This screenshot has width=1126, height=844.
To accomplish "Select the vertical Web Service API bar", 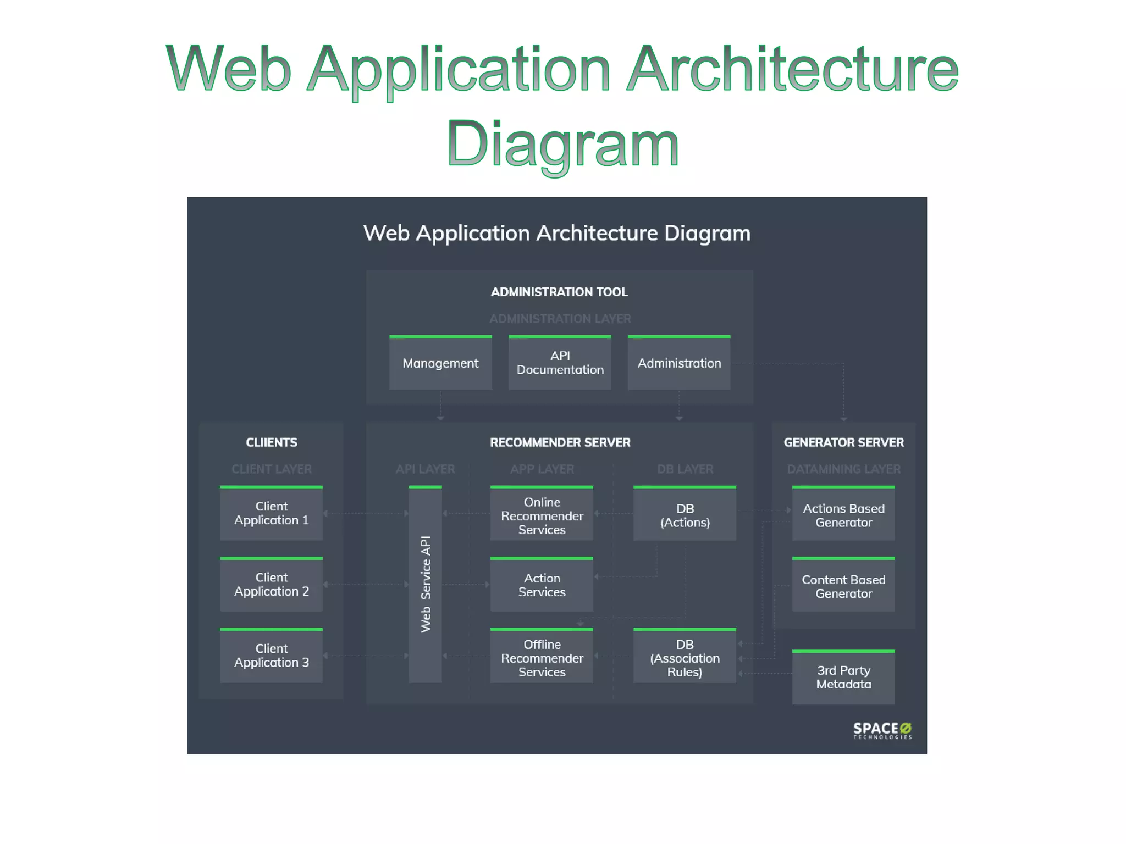I will point(426,585).
